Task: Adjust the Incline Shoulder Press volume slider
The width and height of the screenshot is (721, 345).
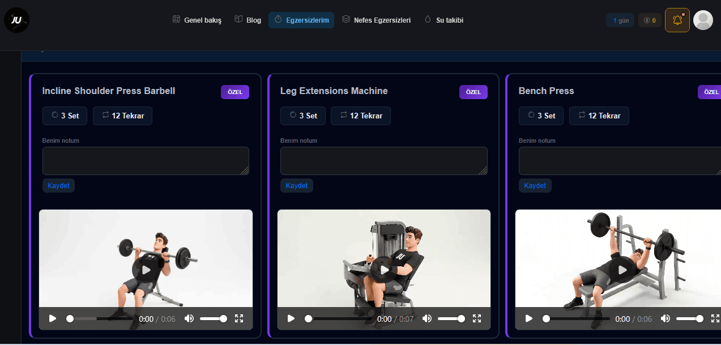Action: 214,319
